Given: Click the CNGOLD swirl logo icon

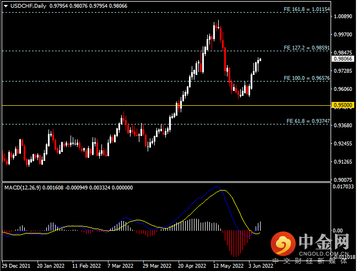Looking at the screenshot, I should click(x=283, y=243).
